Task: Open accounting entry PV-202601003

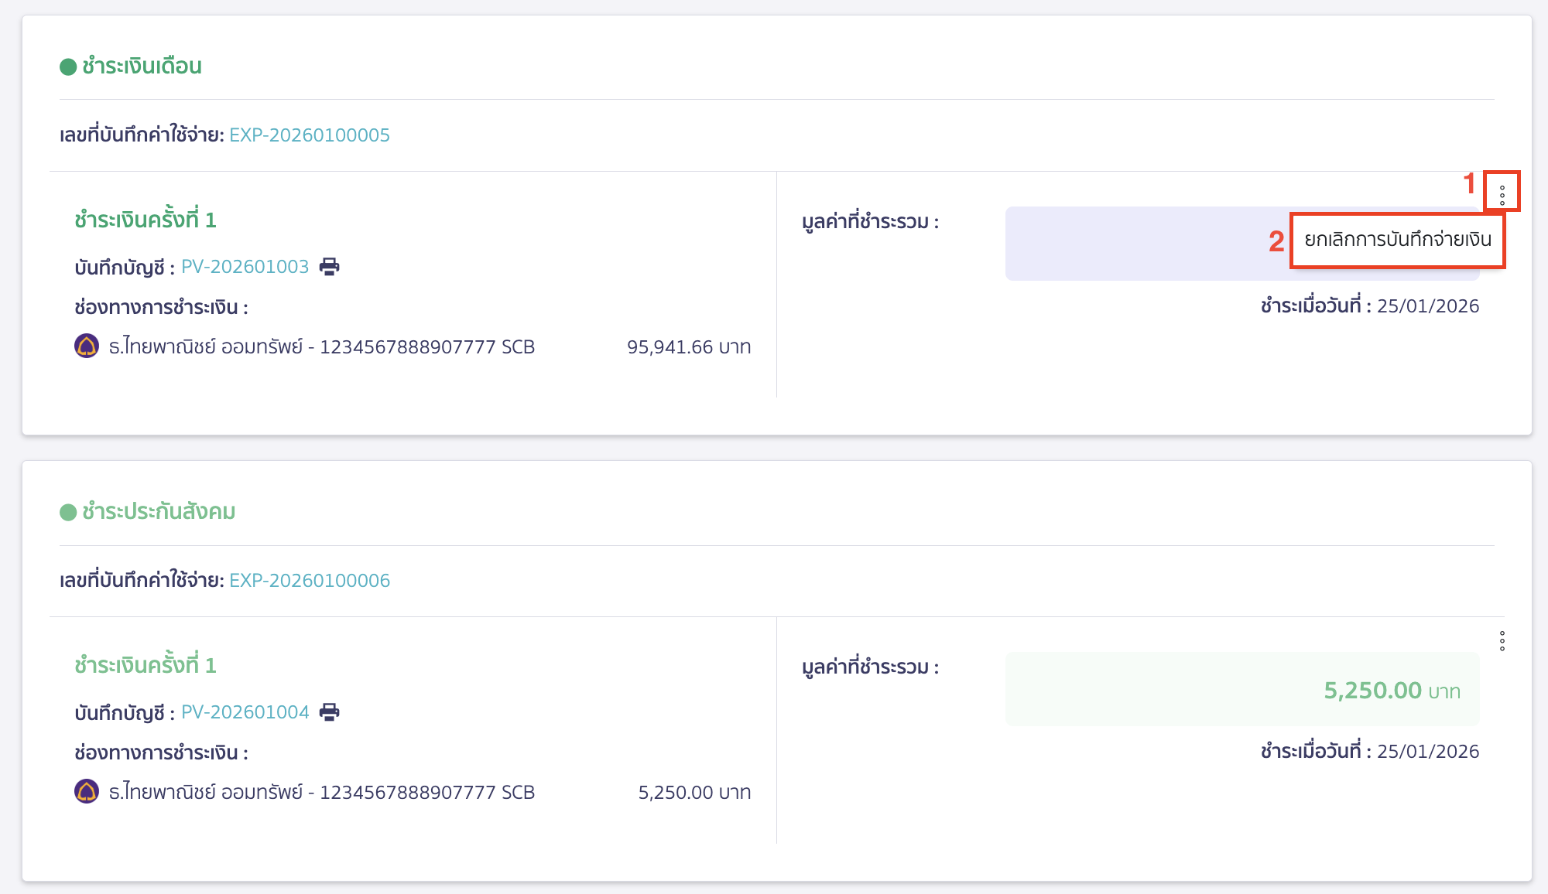Action: coord(245,267)
